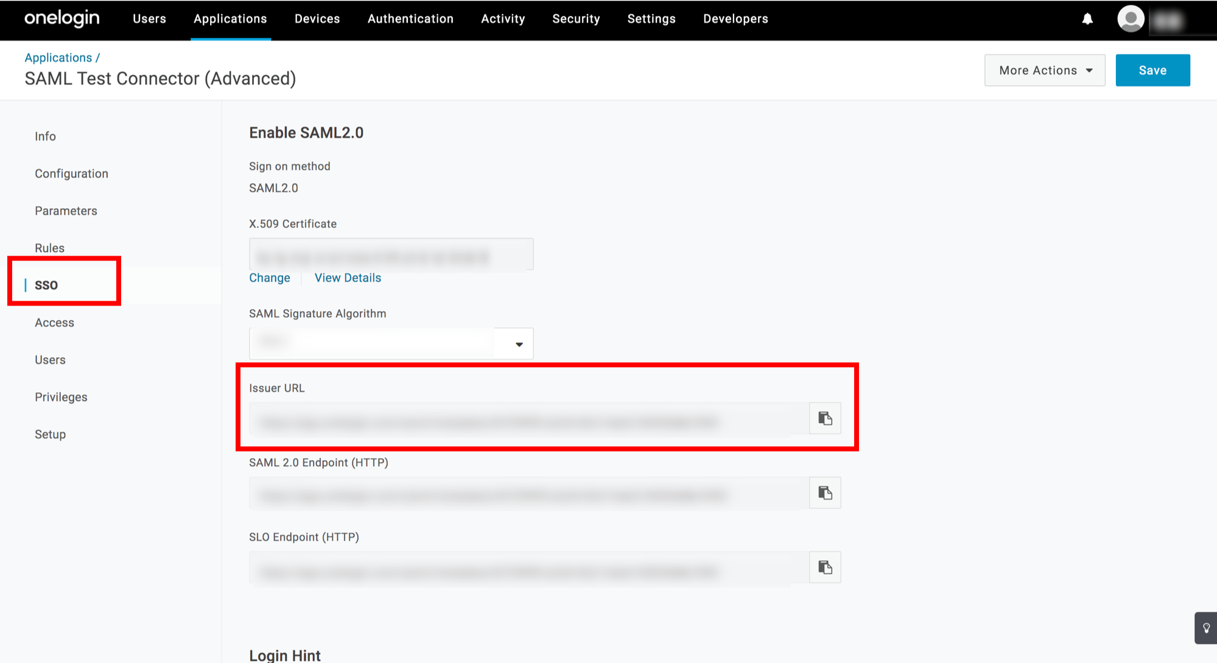The width and height of the screenshot is (1217, 663).
Task: Click the lightbulb help widget
Action: pyautogui.click(x=1206, y=628)
